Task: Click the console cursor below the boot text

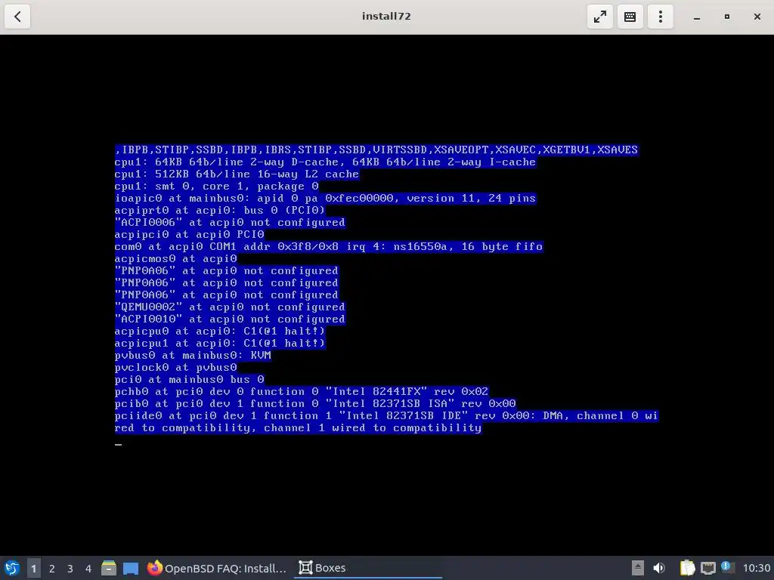Action: click(x=118, y=444)
